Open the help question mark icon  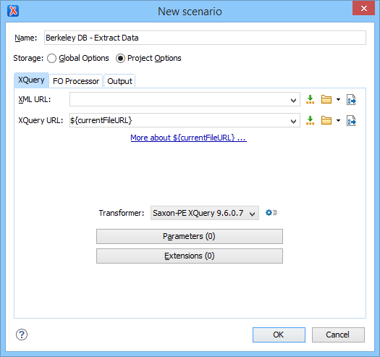click(22, 335)
